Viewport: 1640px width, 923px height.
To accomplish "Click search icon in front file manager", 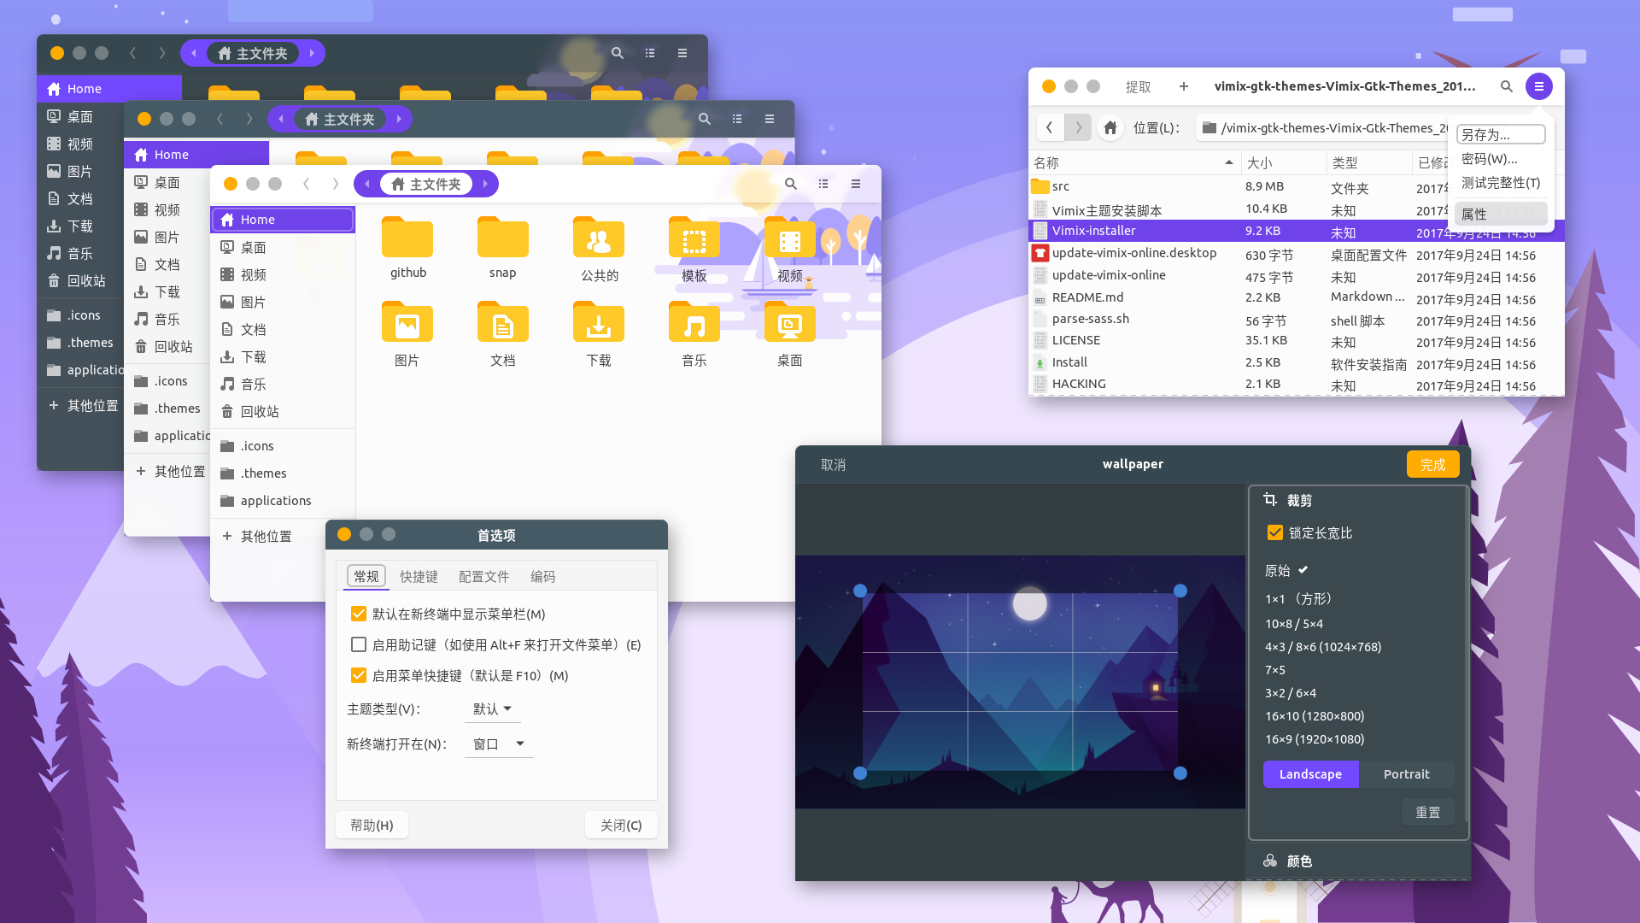I will coord(790,184).
